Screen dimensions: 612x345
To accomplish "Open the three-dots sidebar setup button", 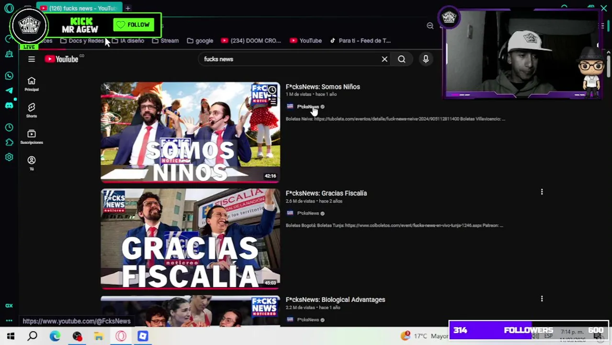I will 9,321.
